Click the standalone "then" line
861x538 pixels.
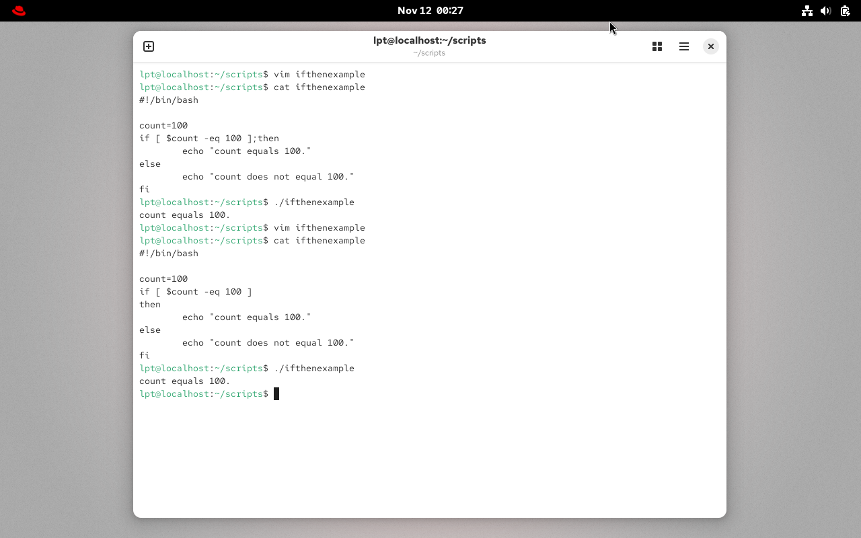tap(150, 305)
